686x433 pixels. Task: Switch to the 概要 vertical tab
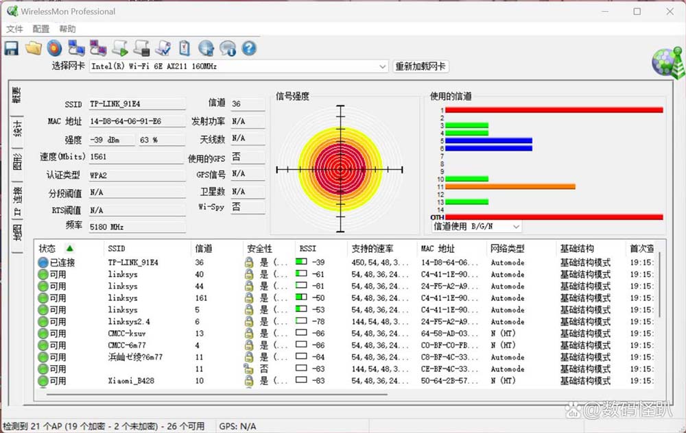[x=16, y=95]
